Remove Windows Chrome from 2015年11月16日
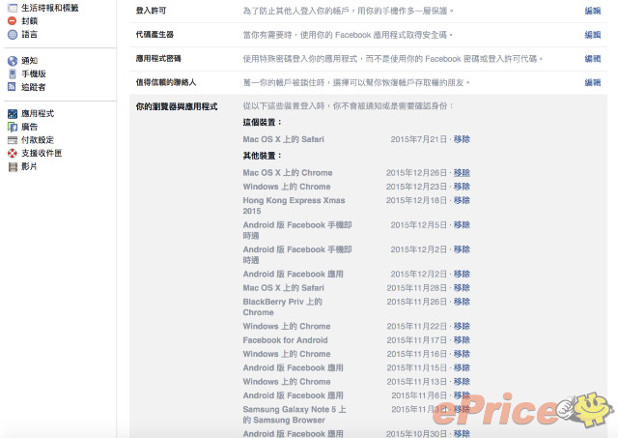This screenshot has height=438, width=618. (x=462, y=354)
